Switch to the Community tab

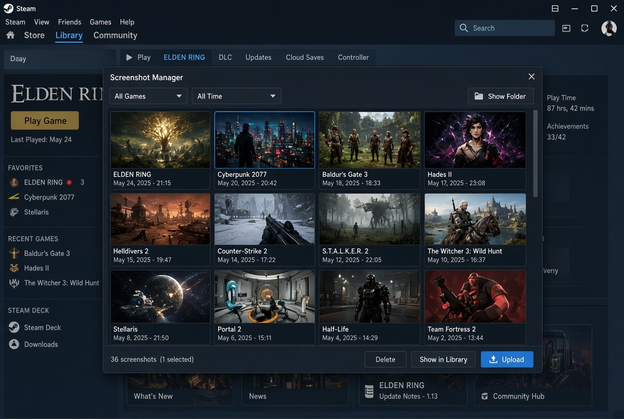pos(115,35)
